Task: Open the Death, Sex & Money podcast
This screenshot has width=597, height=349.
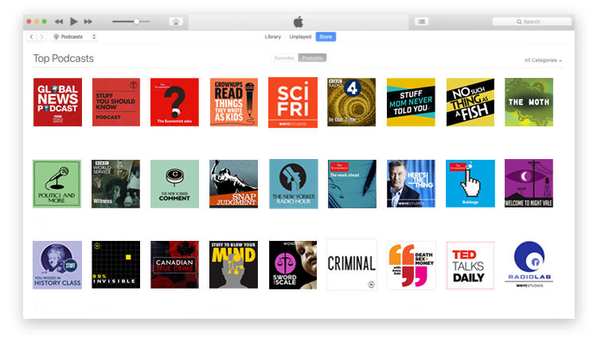Action: tap(412, 266)
